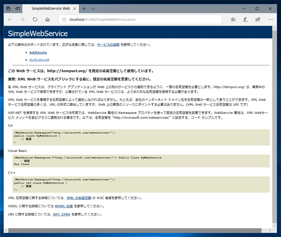Open the サービスの説明 link
281x237 pixels.
(x=108, y=45)
